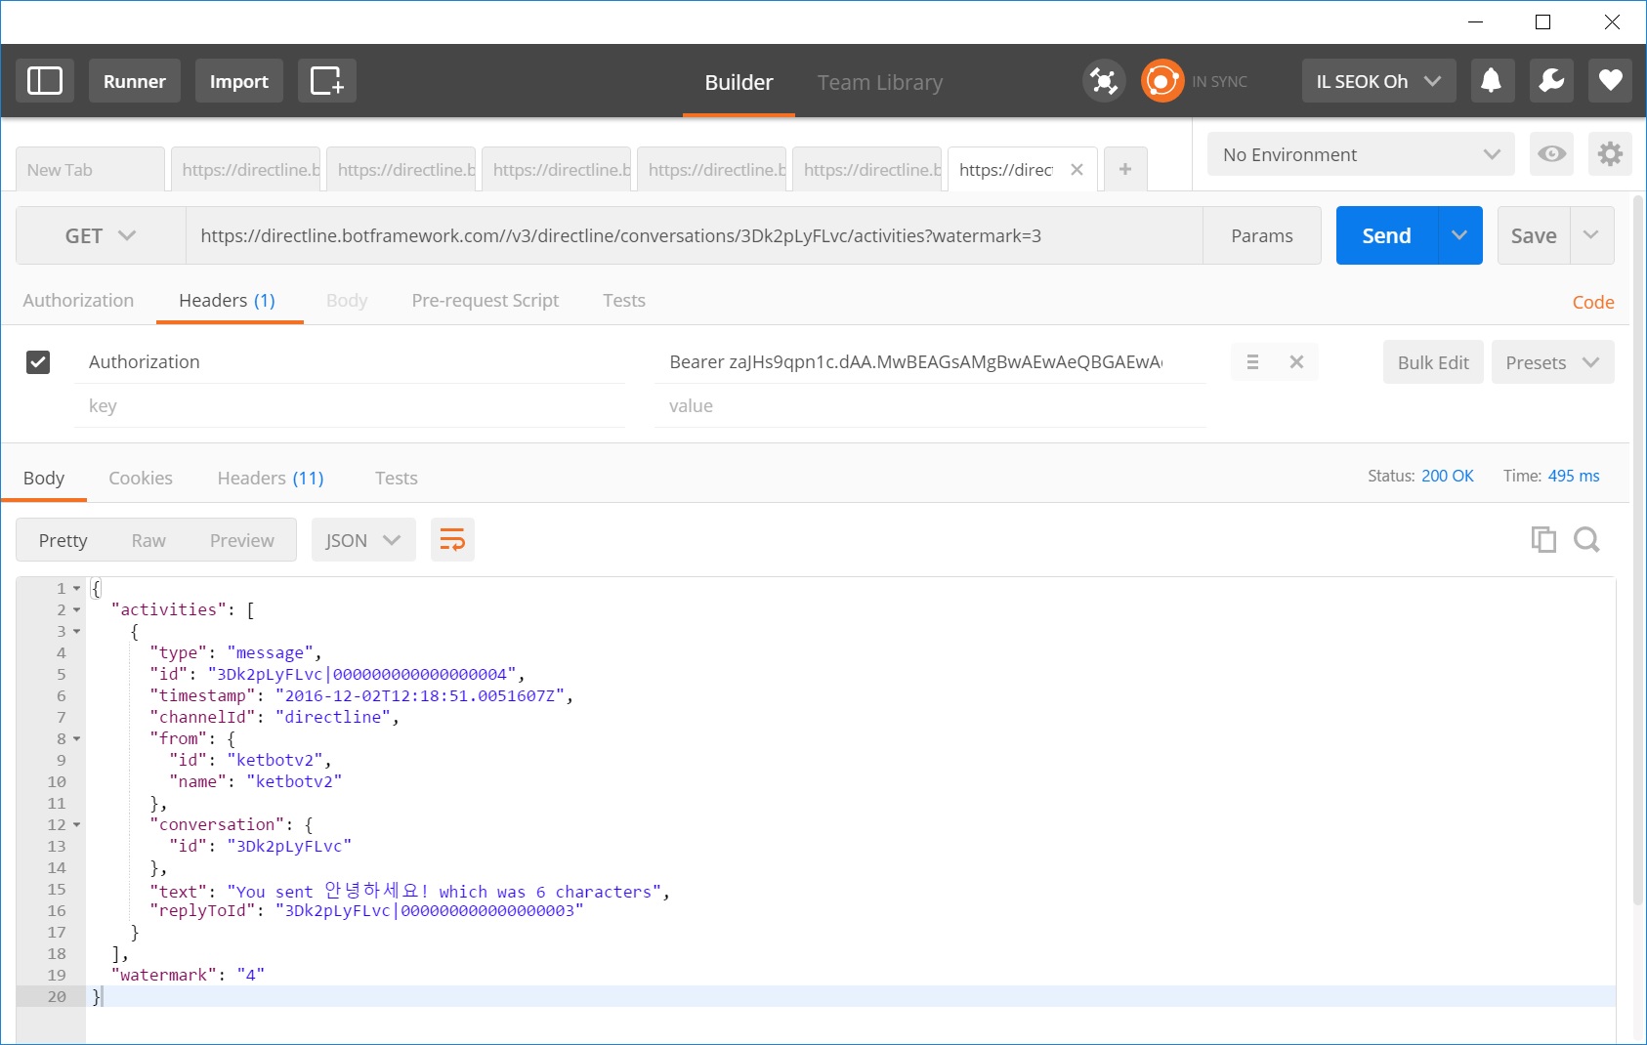
Task: Click the empty header value field
Action: click(x=931, y=406)
